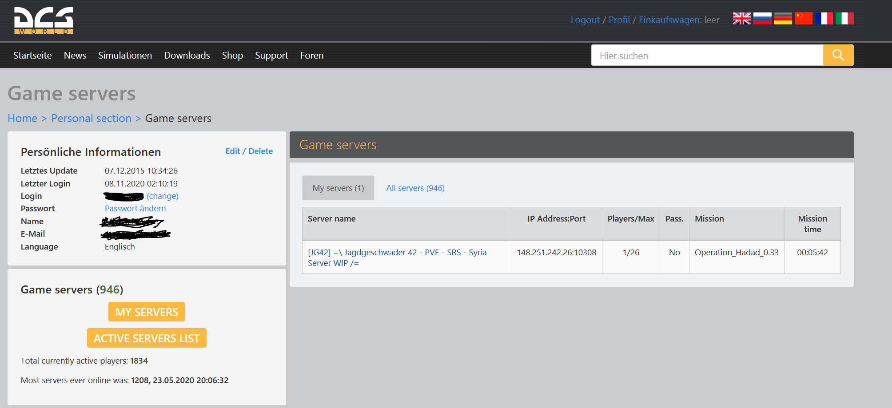Open the ACTIVE SERVERS LIST button
Screen dimensions: 892x408
tap(147, 338)
